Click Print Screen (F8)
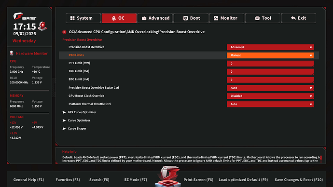Viewport: 333px width, 187px height. tap(198, 180)
